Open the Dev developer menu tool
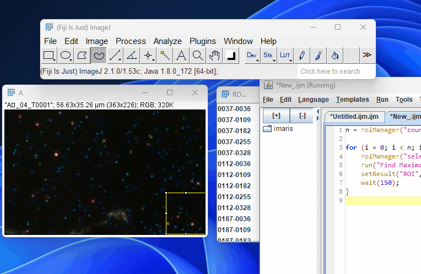421x274 pixels. coord(252,56)
